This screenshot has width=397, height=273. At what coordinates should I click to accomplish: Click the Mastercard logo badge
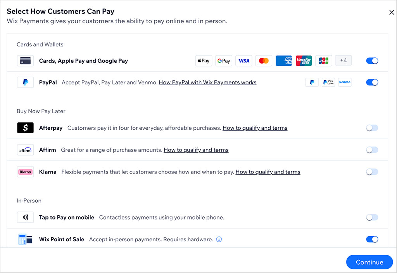coord(264,61)
